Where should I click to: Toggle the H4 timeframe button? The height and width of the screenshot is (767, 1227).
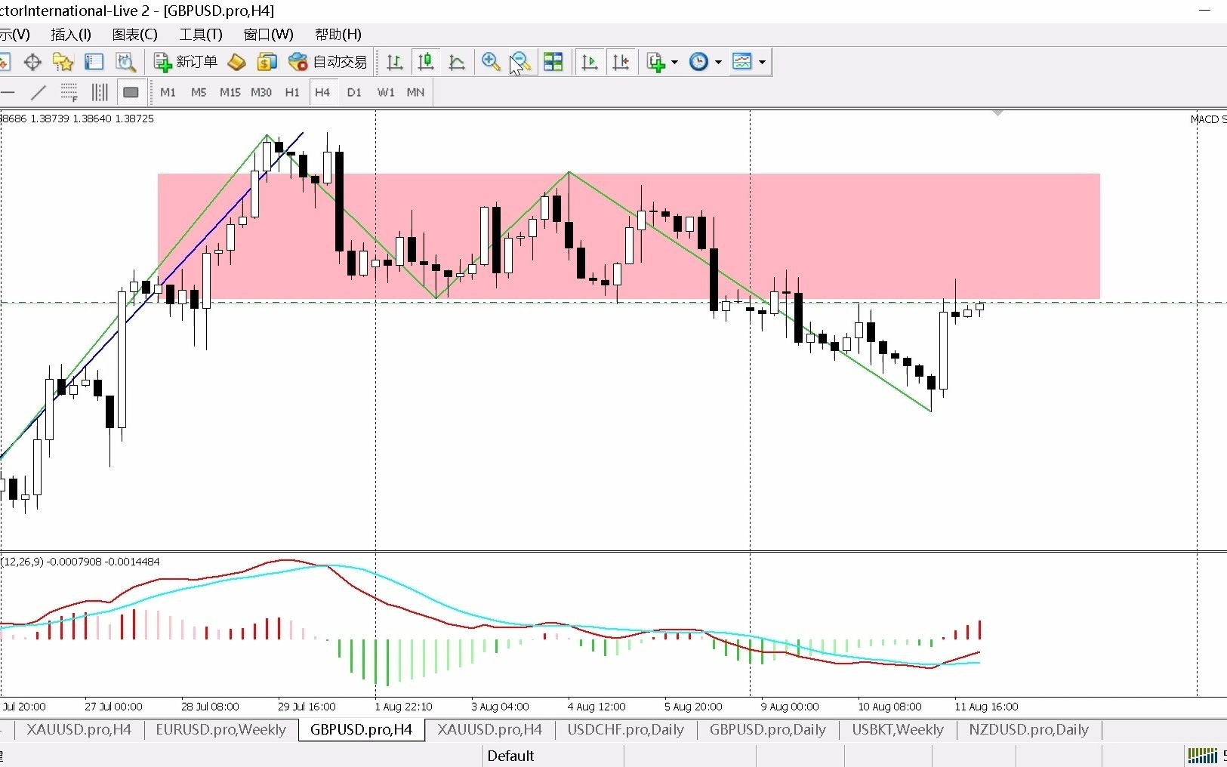tap(322, 92)
